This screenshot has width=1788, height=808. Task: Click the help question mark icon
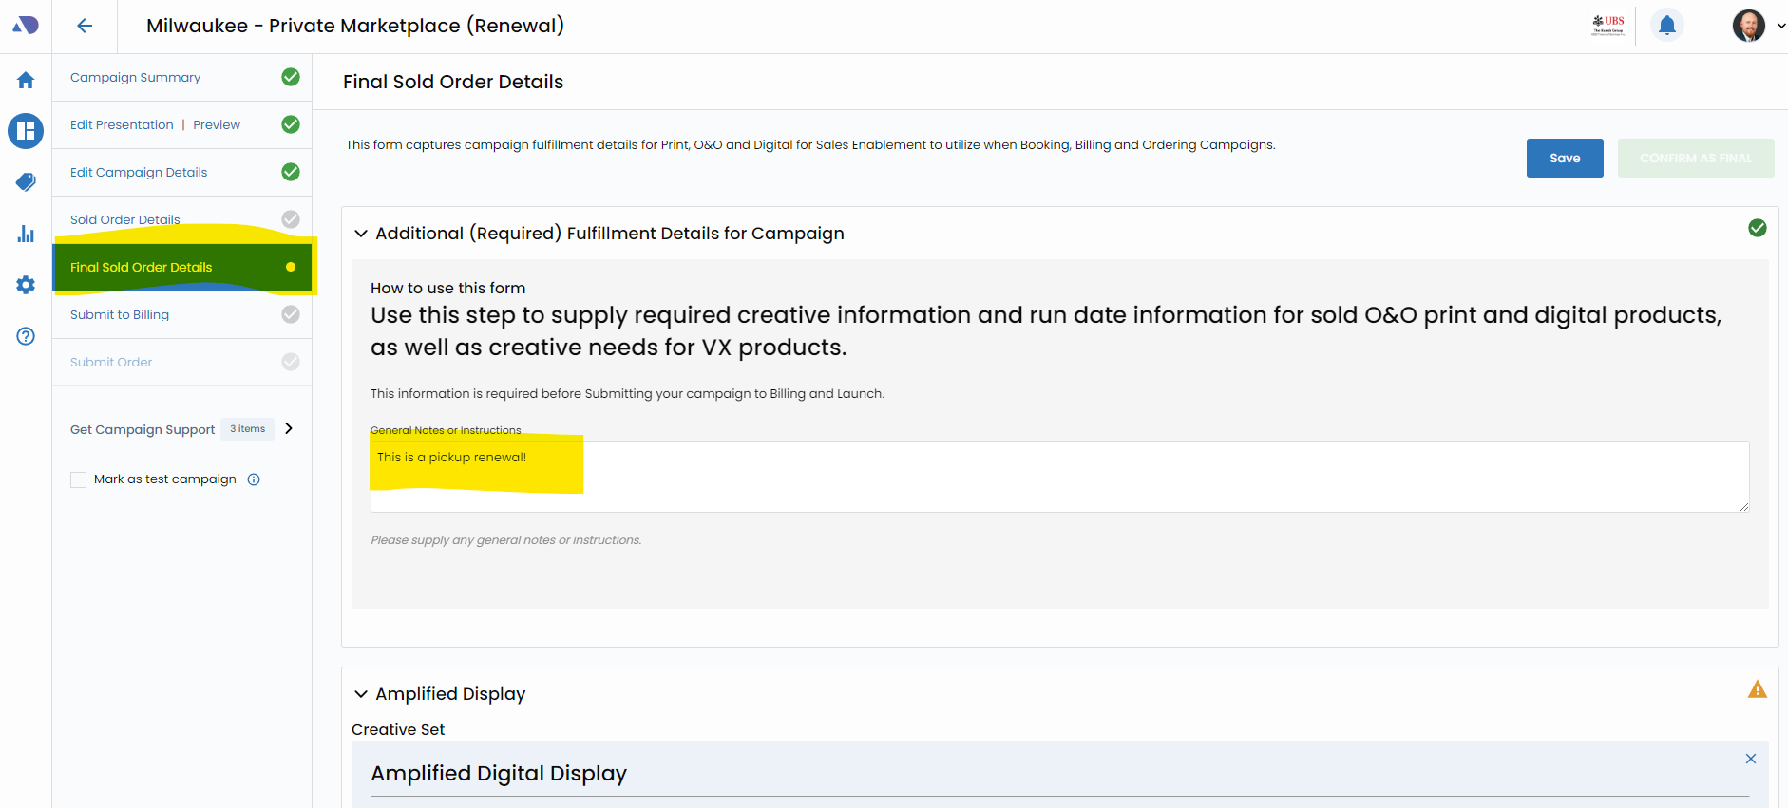(26, 336)
